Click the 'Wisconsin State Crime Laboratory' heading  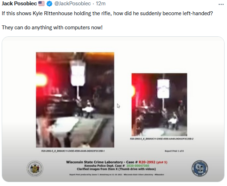pyautogui.click(x=94, y=162)
